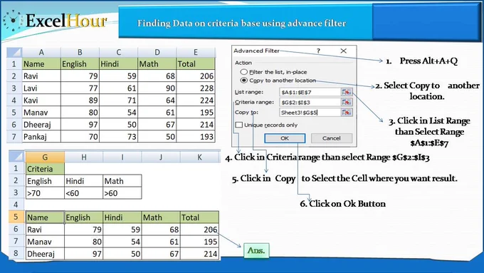
Task: Click the cell 'Ravi' in row 2
Action: click(41, 76)
